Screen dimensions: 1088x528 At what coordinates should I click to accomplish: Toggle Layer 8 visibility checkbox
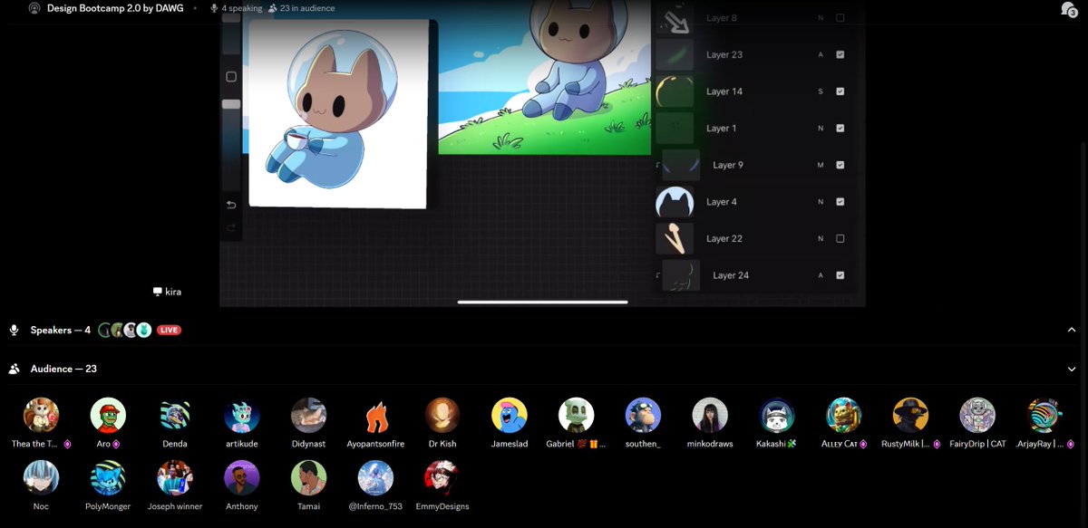(840, 18)
